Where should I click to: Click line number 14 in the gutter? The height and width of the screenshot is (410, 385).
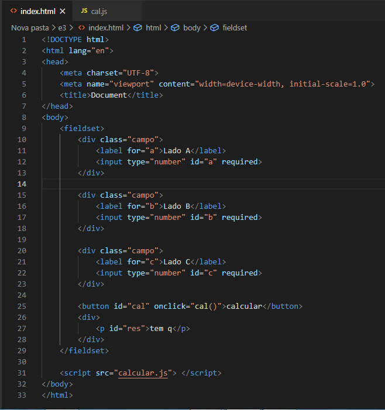coord(22,184)
